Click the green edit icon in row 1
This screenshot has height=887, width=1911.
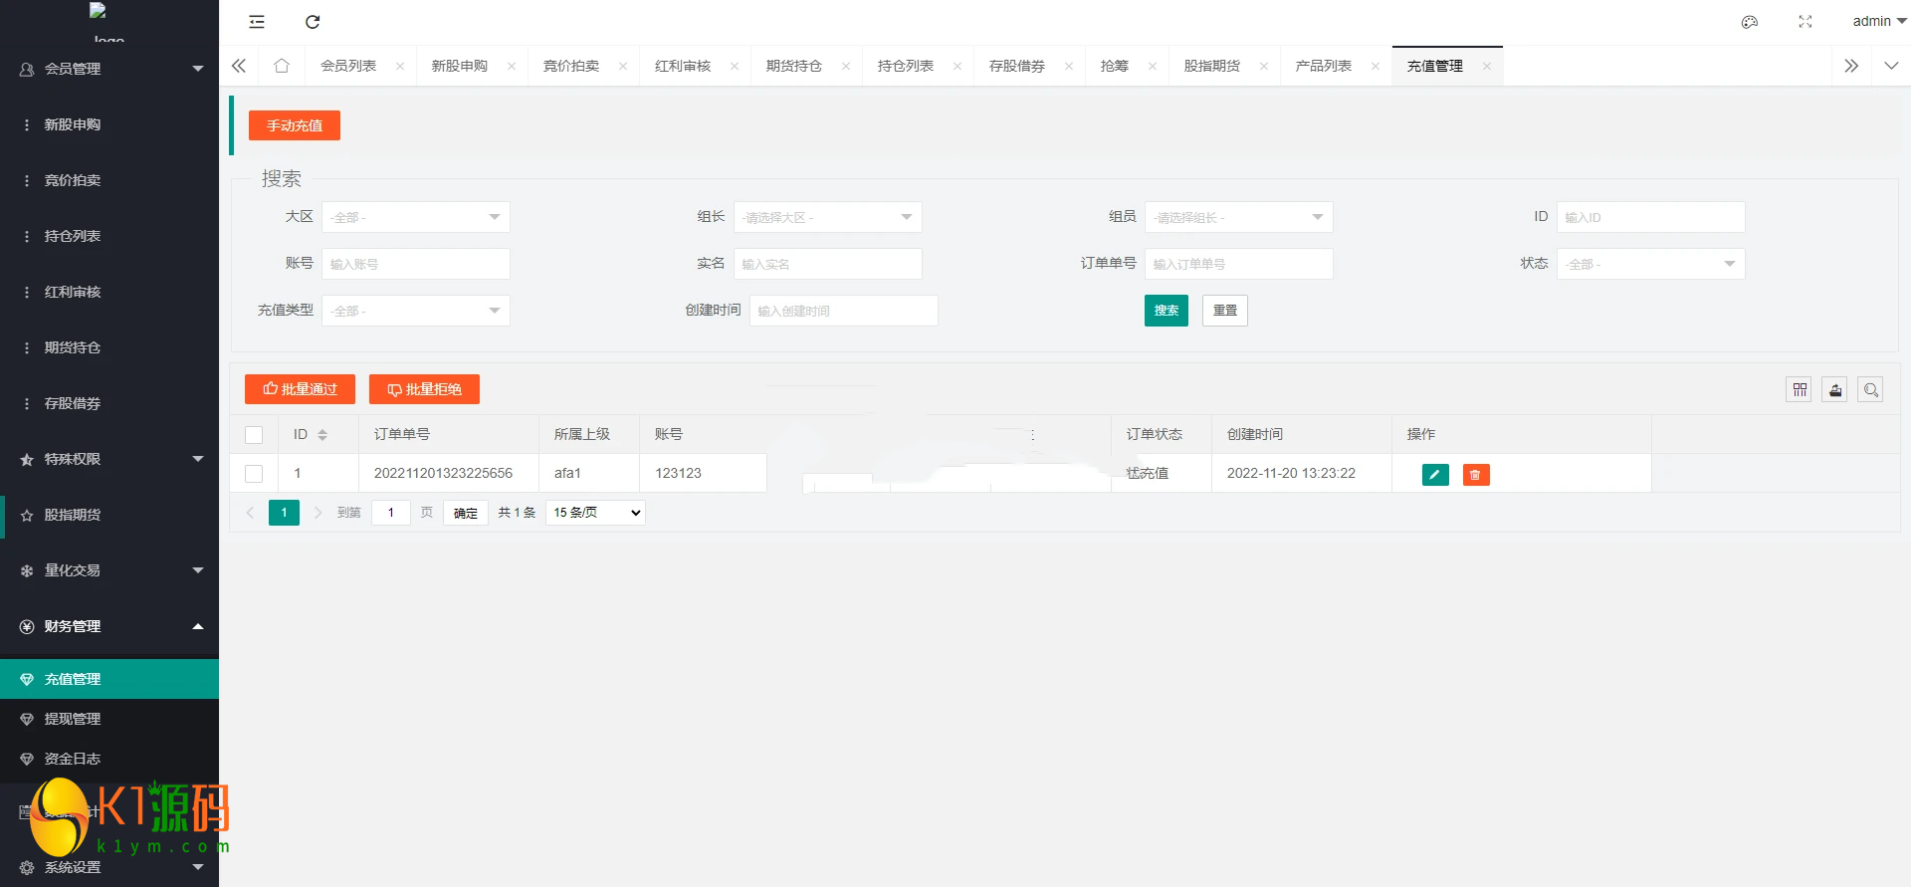(1434, 475)
